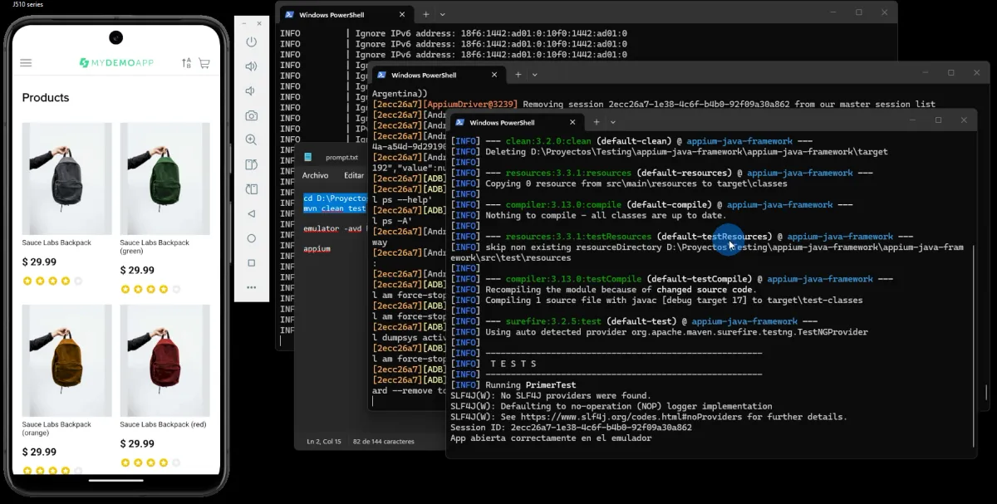
Task: Open the tab dropdown chevron in the front PowerShell window
Action: [x=612, y=122]
